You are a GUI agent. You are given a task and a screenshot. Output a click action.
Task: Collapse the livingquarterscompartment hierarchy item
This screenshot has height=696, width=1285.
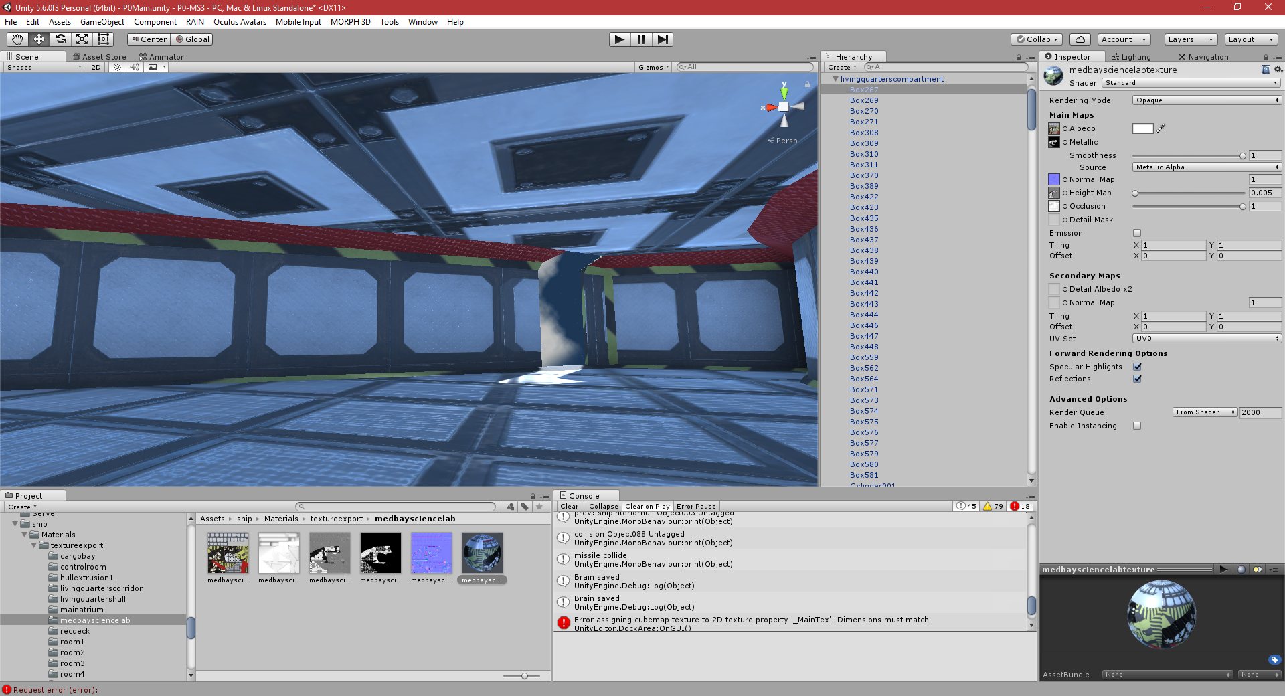tap(835, 79)
